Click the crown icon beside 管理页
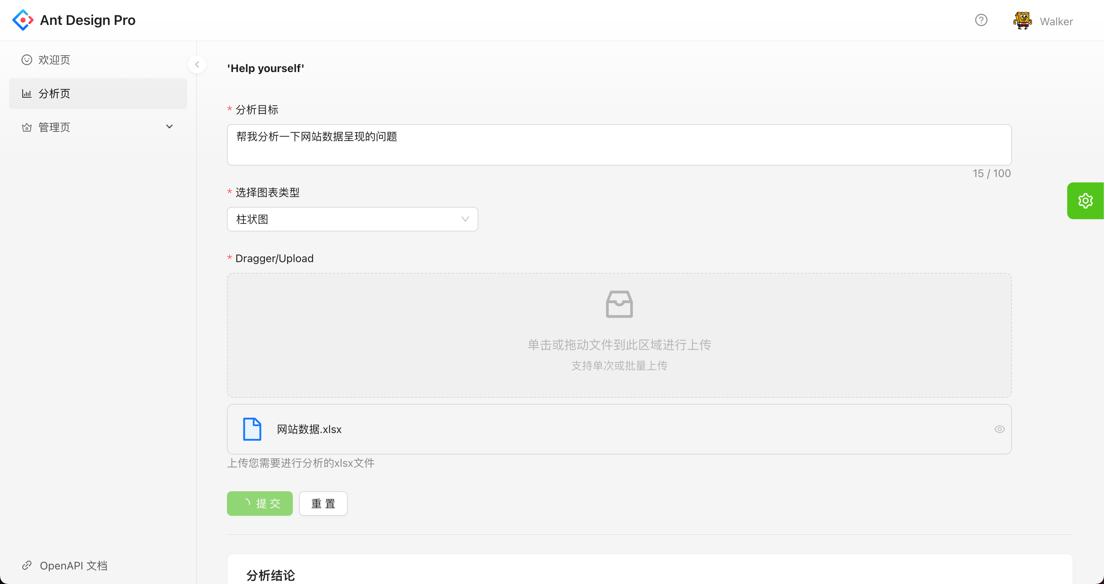 [26, 127]
